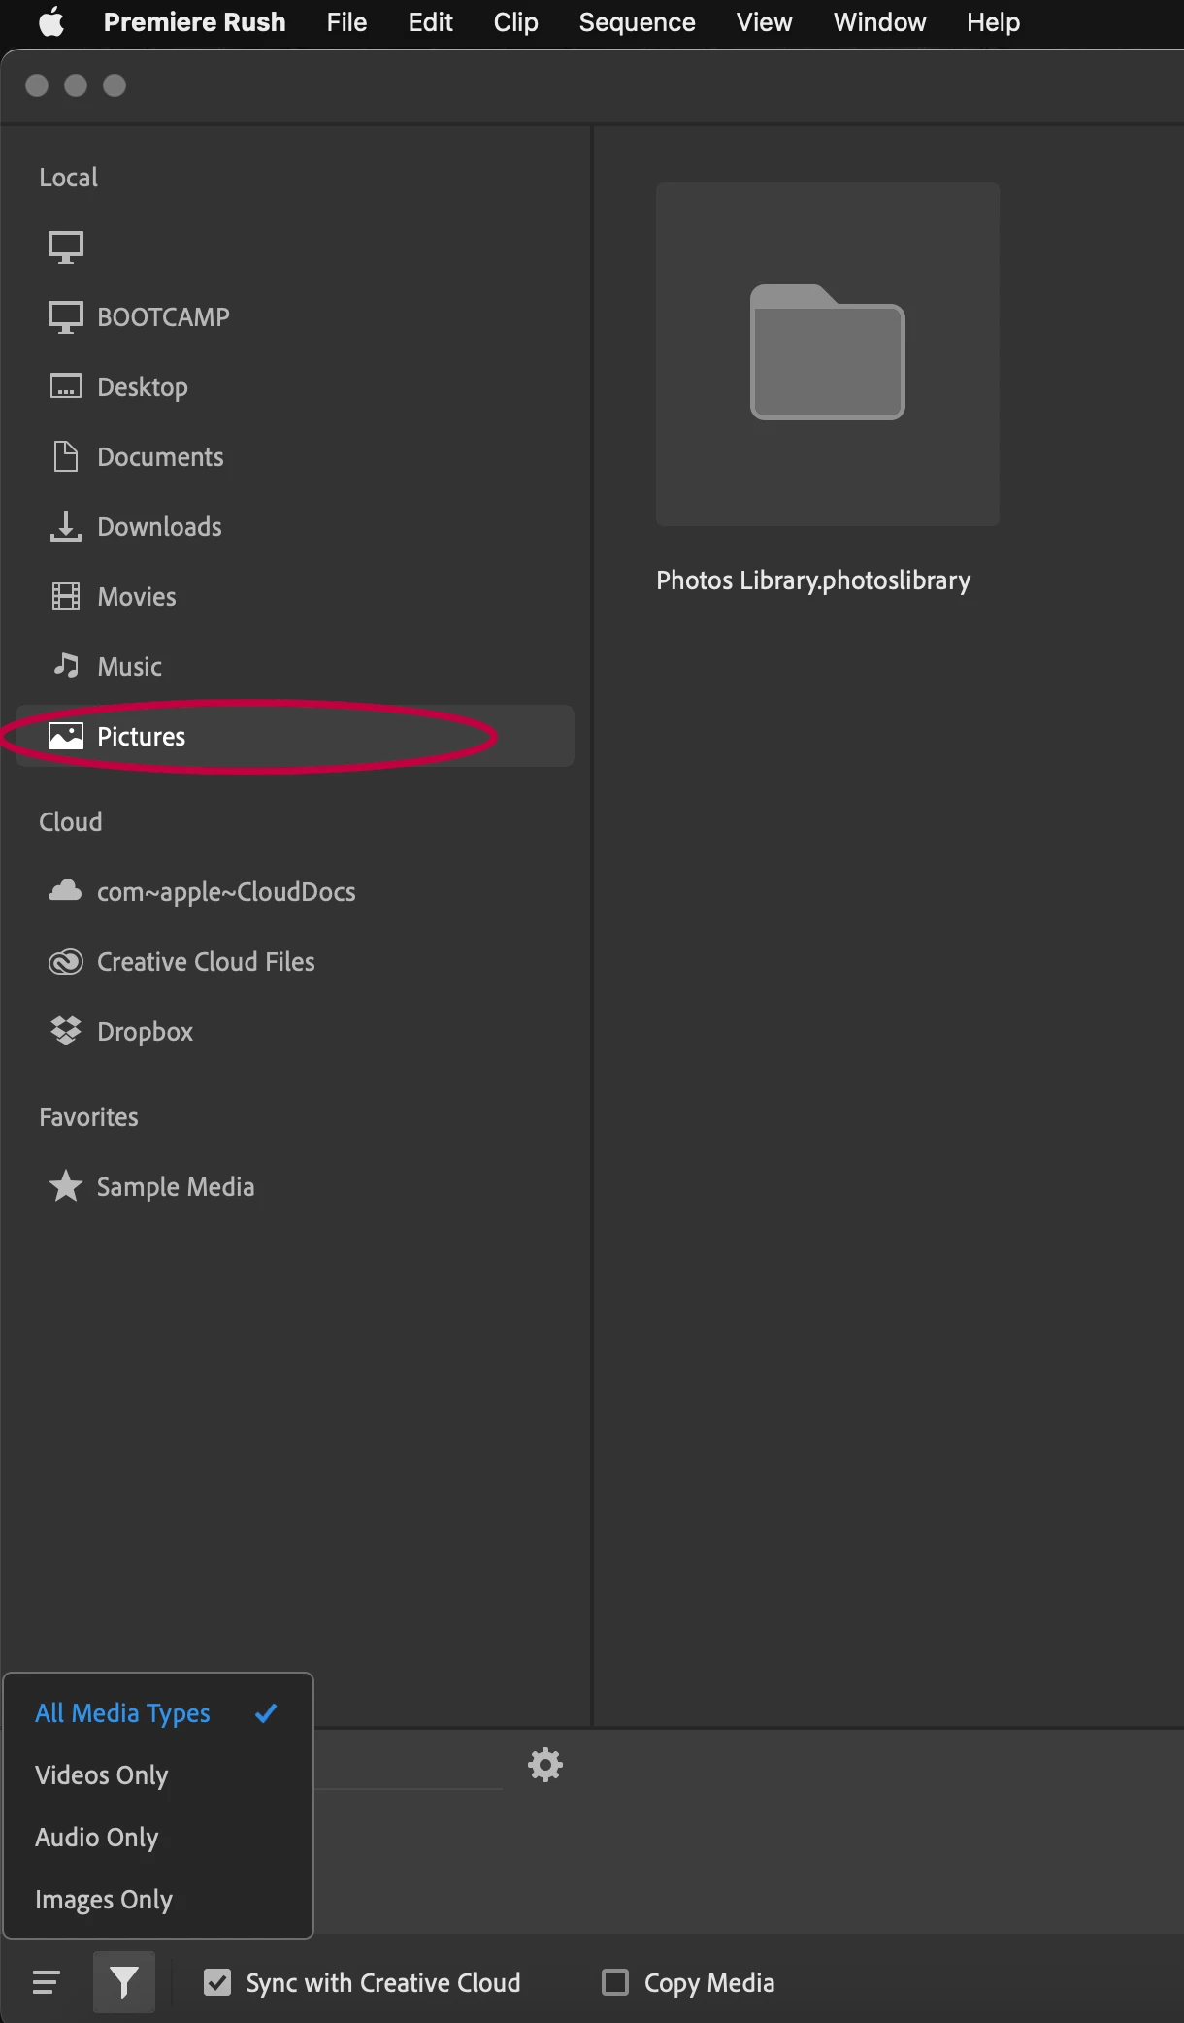Filter by Videos Only
The image size is (1184, 2023).
158,1775
